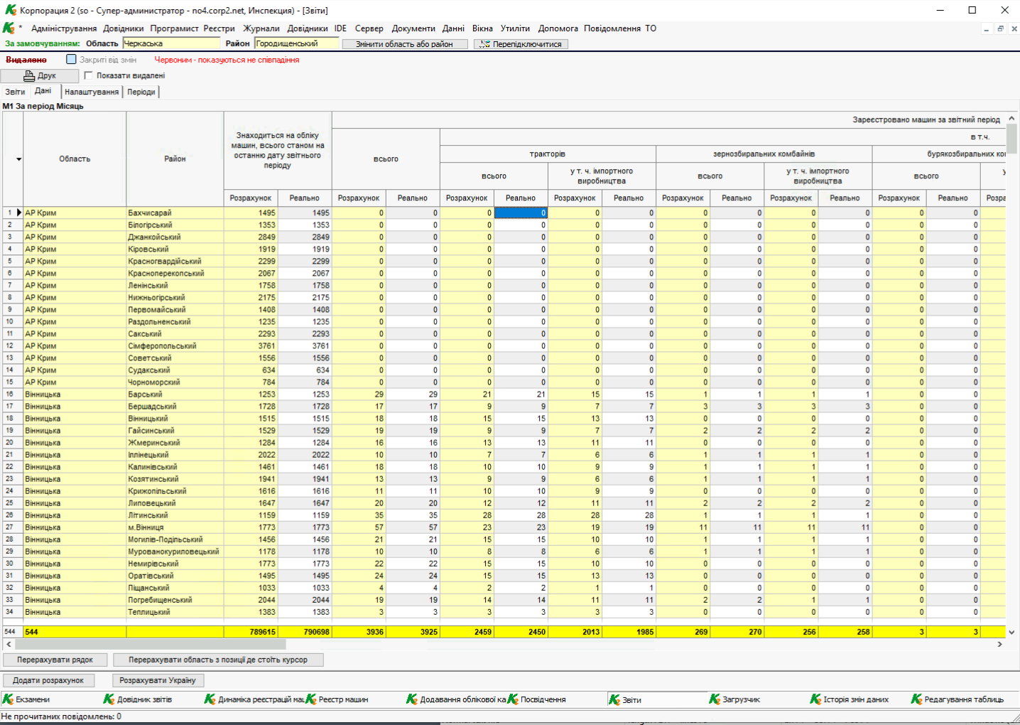Click the horizontal scrollbar thumb
This screenshot has width=1020, height=725.
point(151,644)
